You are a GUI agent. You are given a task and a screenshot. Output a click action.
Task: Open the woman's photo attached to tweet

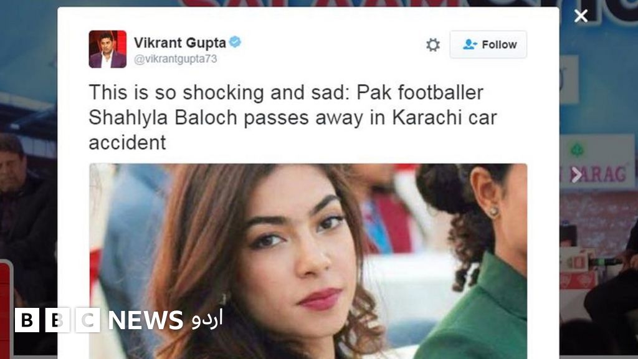point(308,261)
